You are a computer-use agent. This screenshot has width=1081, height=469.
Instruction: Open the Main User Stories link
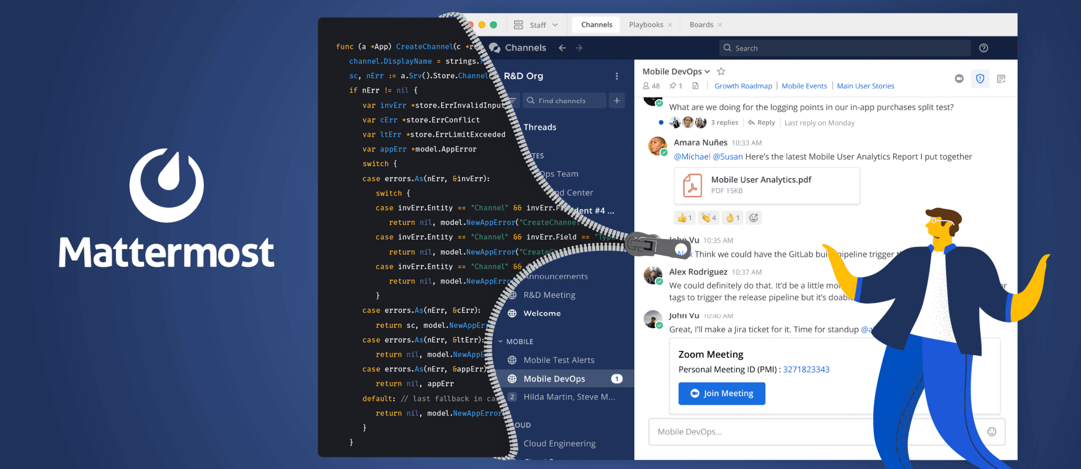[865, 85]
